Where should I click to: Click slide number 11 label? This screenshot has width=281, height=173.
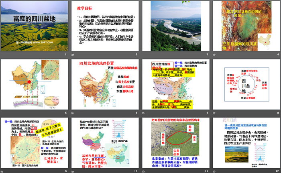[x=207, y=171]
